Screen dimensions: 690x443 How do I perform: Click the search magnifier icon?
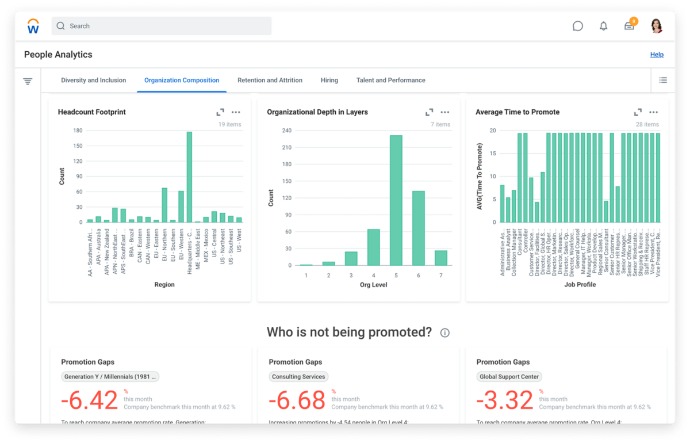60,26
